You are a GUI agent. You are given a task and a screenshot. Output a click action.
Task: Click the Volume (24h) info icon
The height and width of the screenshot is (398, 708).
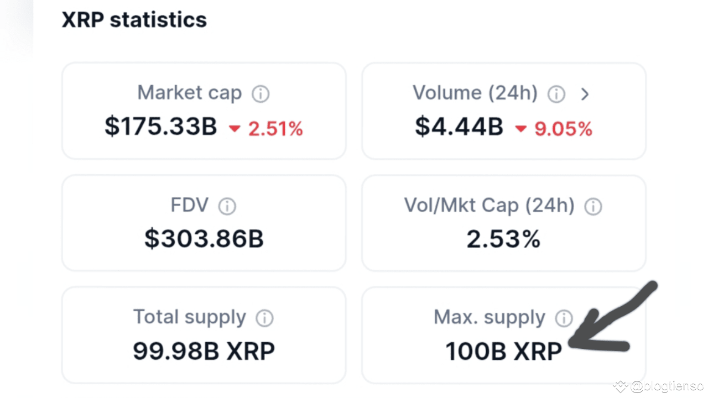pos(556,93)
